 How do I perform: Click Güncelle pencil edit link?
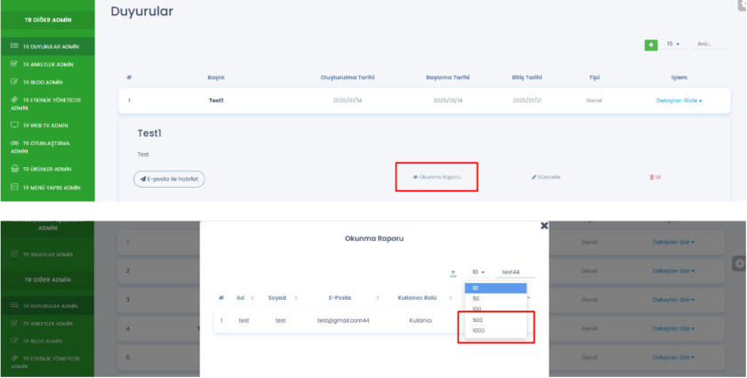(546, 177)
